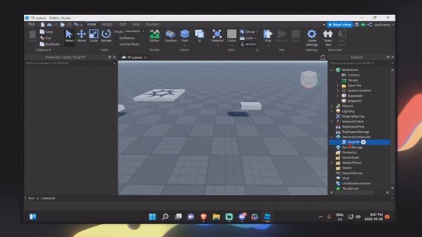Click the Cut clipboard button
The width and height of the screenshot is (422, 237).
[x=45, y=38]
